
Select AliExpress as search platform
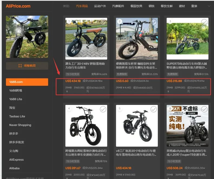17,160
